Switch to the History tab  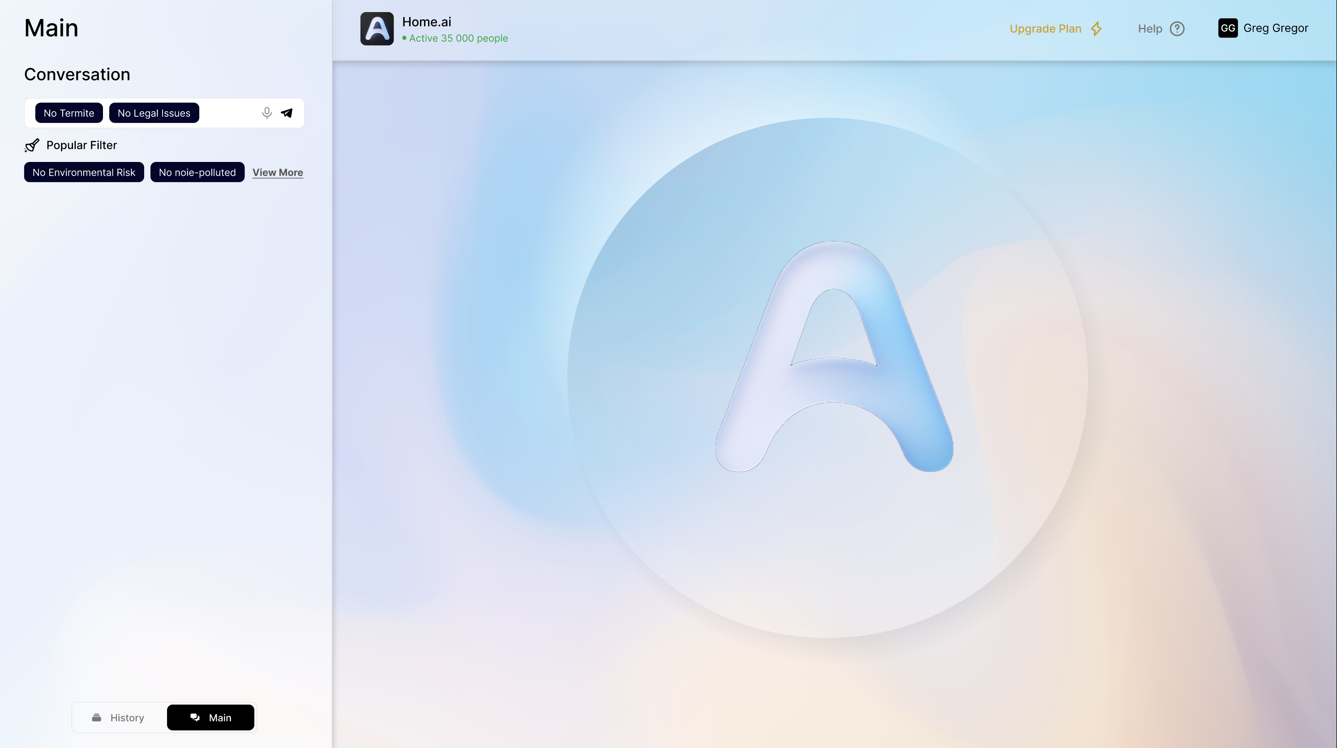(x=127, y=718)
